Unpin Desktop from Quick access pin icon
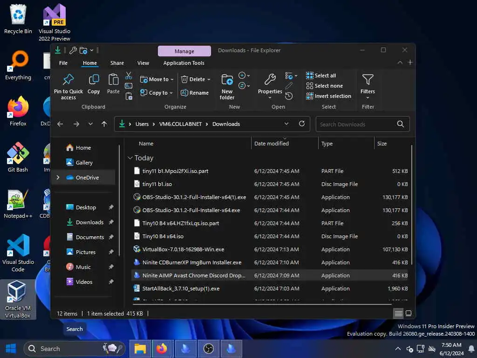 (x=111, y=207)
